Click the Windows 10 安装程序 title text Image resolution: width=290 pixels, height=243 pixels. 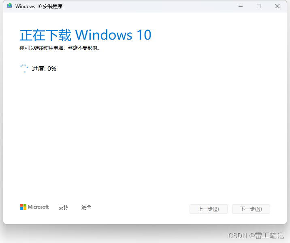pyautogui.click(x=39, y=6)
